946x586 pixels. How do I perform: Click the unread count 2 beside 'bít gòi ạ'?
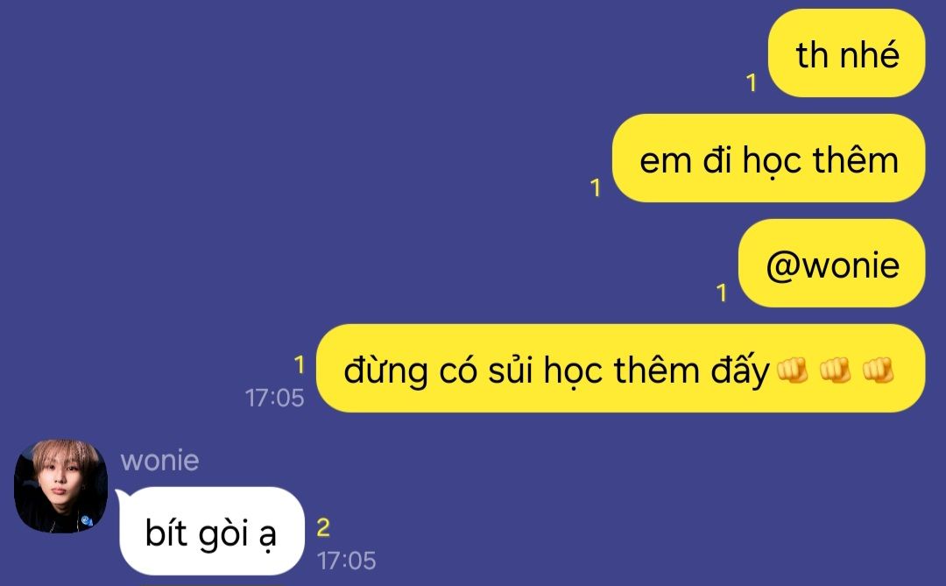click(323, 527)
